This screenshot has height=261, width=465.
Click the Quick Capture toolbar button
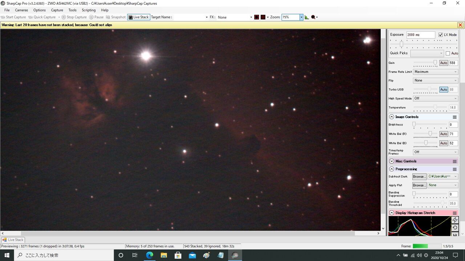pyautogui.click(x=42, y=17)
